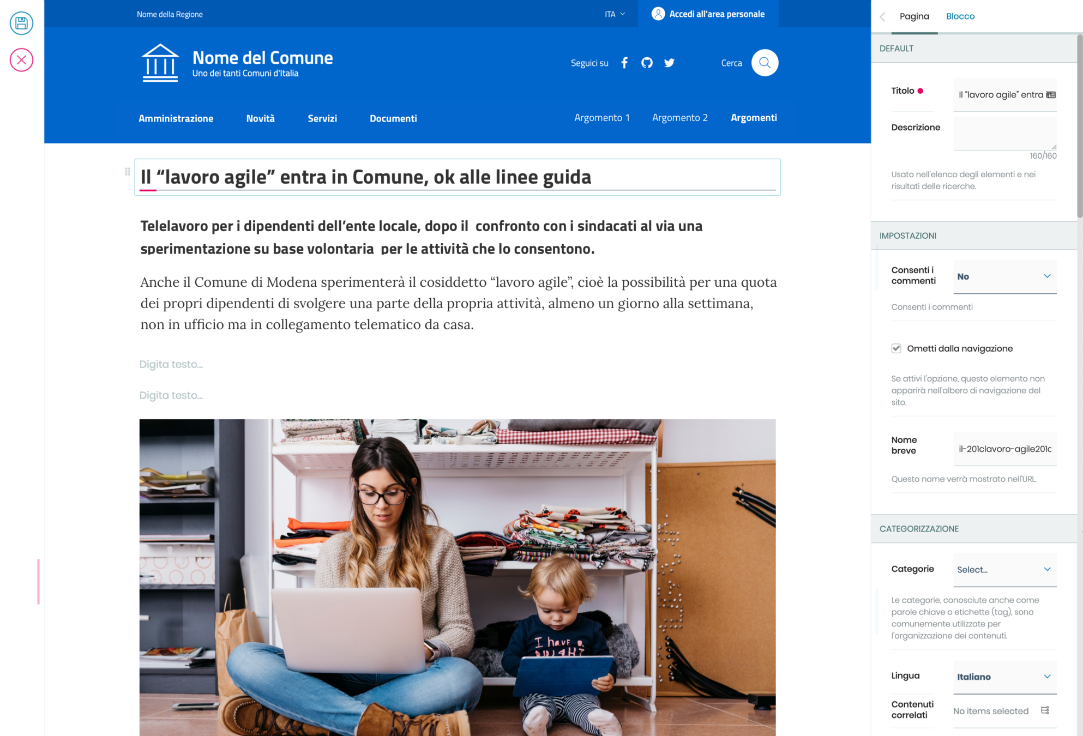Open the Amministrazione menu item
The width and height of the screenshot is (1083, 736).
(x=176, y=118)
